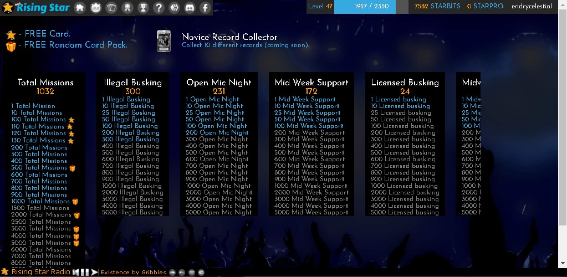Click the 24 Licensed Busking count
This screenshot has width=567, height=277.
point(405,91)
